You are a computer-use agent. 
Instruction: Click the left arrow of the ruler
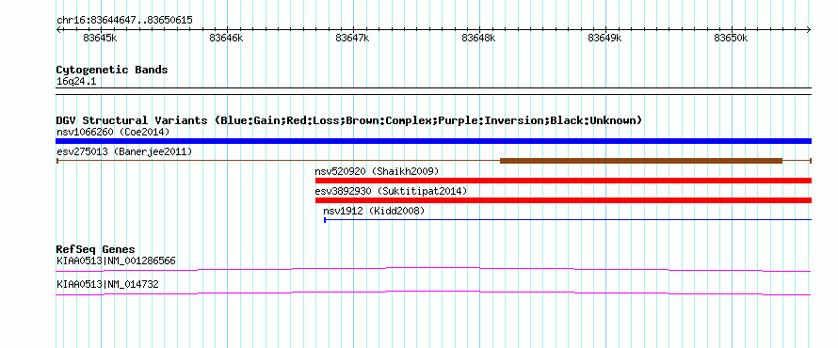pyautogui.click(x=58, y=29)
